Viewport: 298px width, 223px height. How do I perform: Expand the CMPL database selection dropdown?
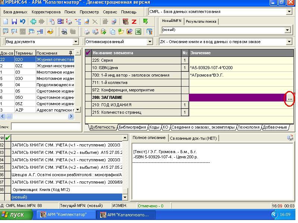289,12
